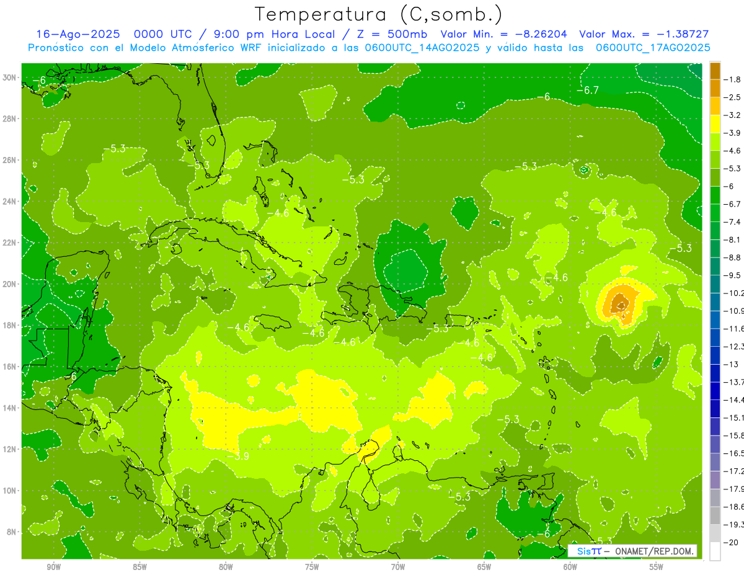Click the "80W" longitude axis label

[x=226, y=568]
